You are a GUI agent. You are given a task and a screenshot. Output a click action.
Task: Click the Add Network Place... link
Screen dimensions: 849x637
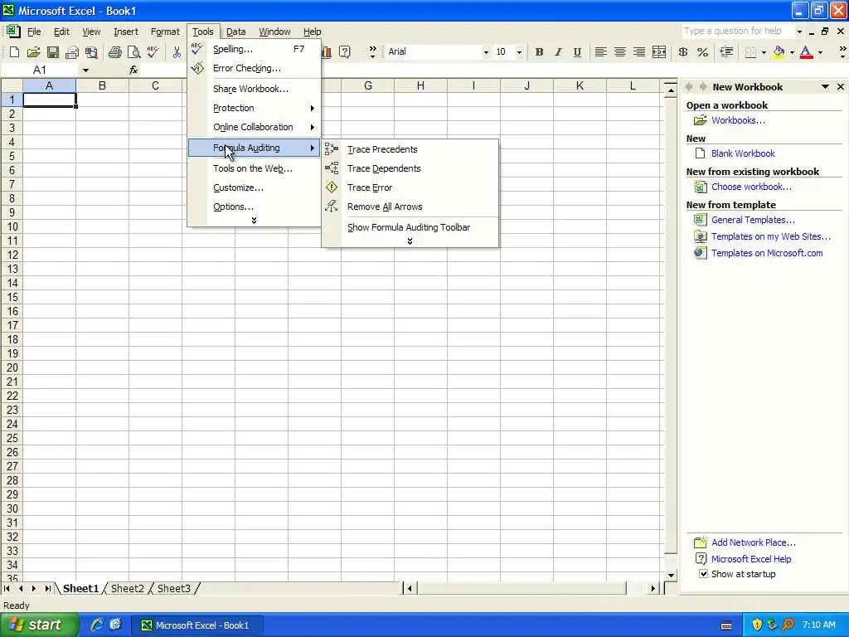753,542
